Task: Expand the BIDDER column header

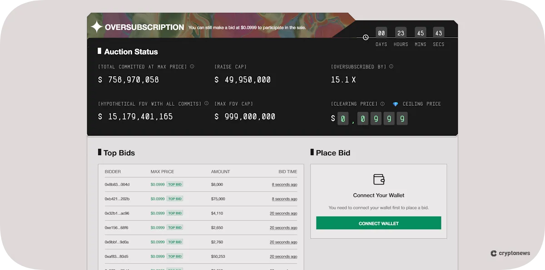Action: click(112, 172)
